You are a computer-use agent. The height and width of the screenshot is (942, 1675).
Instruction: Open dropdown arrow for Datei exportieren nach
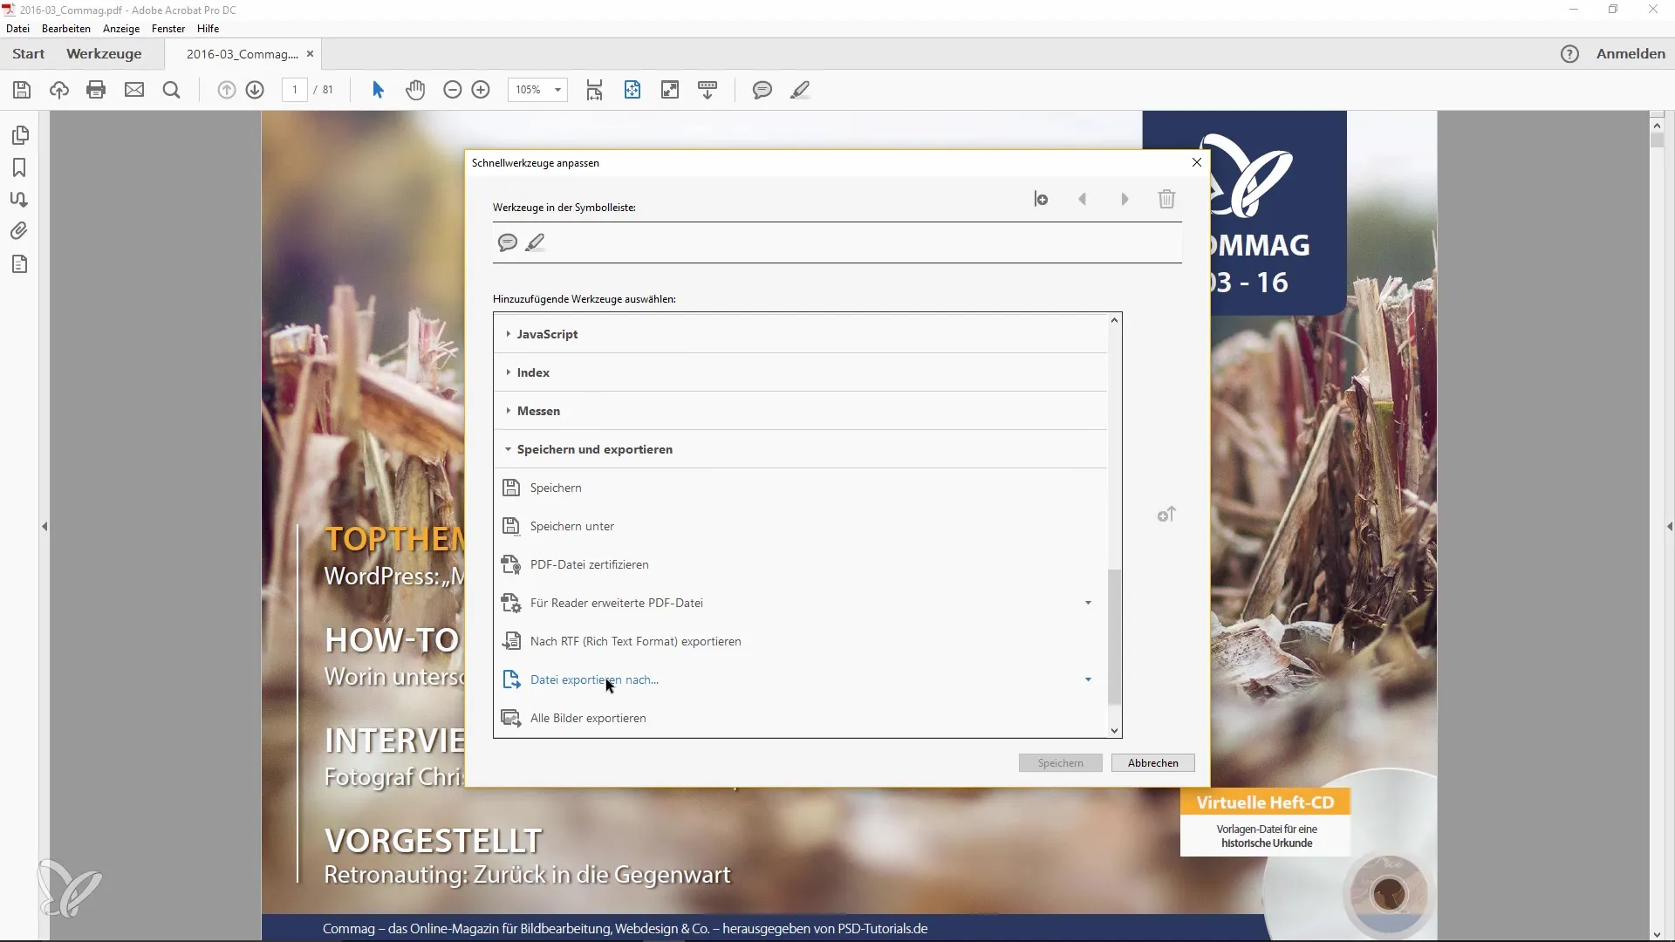pyautogui.click(x=1088, y=679)
